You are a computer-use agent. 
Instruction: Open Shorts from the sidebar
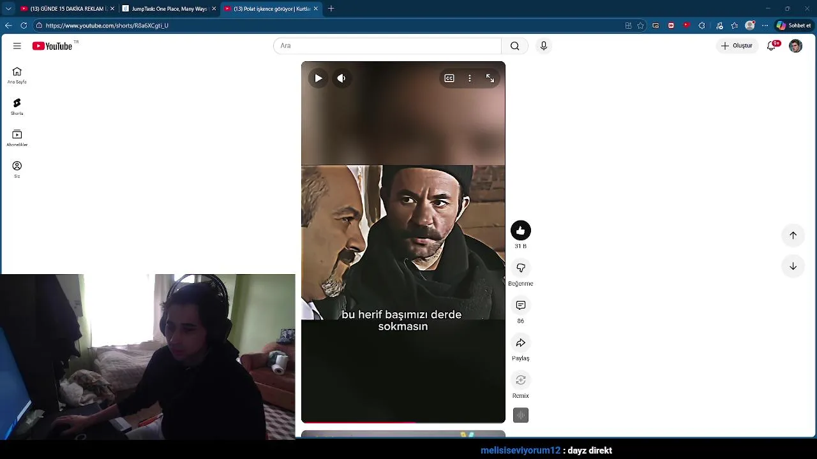(x=17, y=106)
